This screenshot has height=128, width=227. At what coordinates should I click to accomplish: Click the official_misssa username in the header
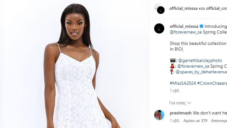tap(183, 9)
